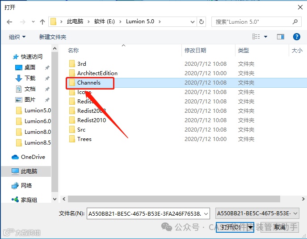Click navigation pane scroll up arrow
The height and width of the screenshot is (239, 307).
pos(55,48)
